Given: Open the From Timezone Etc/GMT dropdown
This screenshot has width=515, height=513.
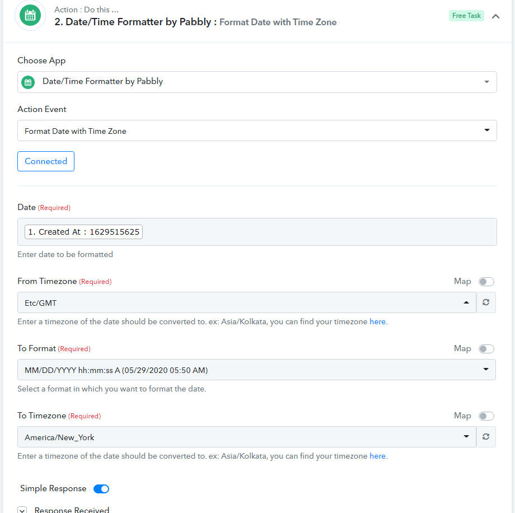Looking at the screenshot, I should point(247,302).
